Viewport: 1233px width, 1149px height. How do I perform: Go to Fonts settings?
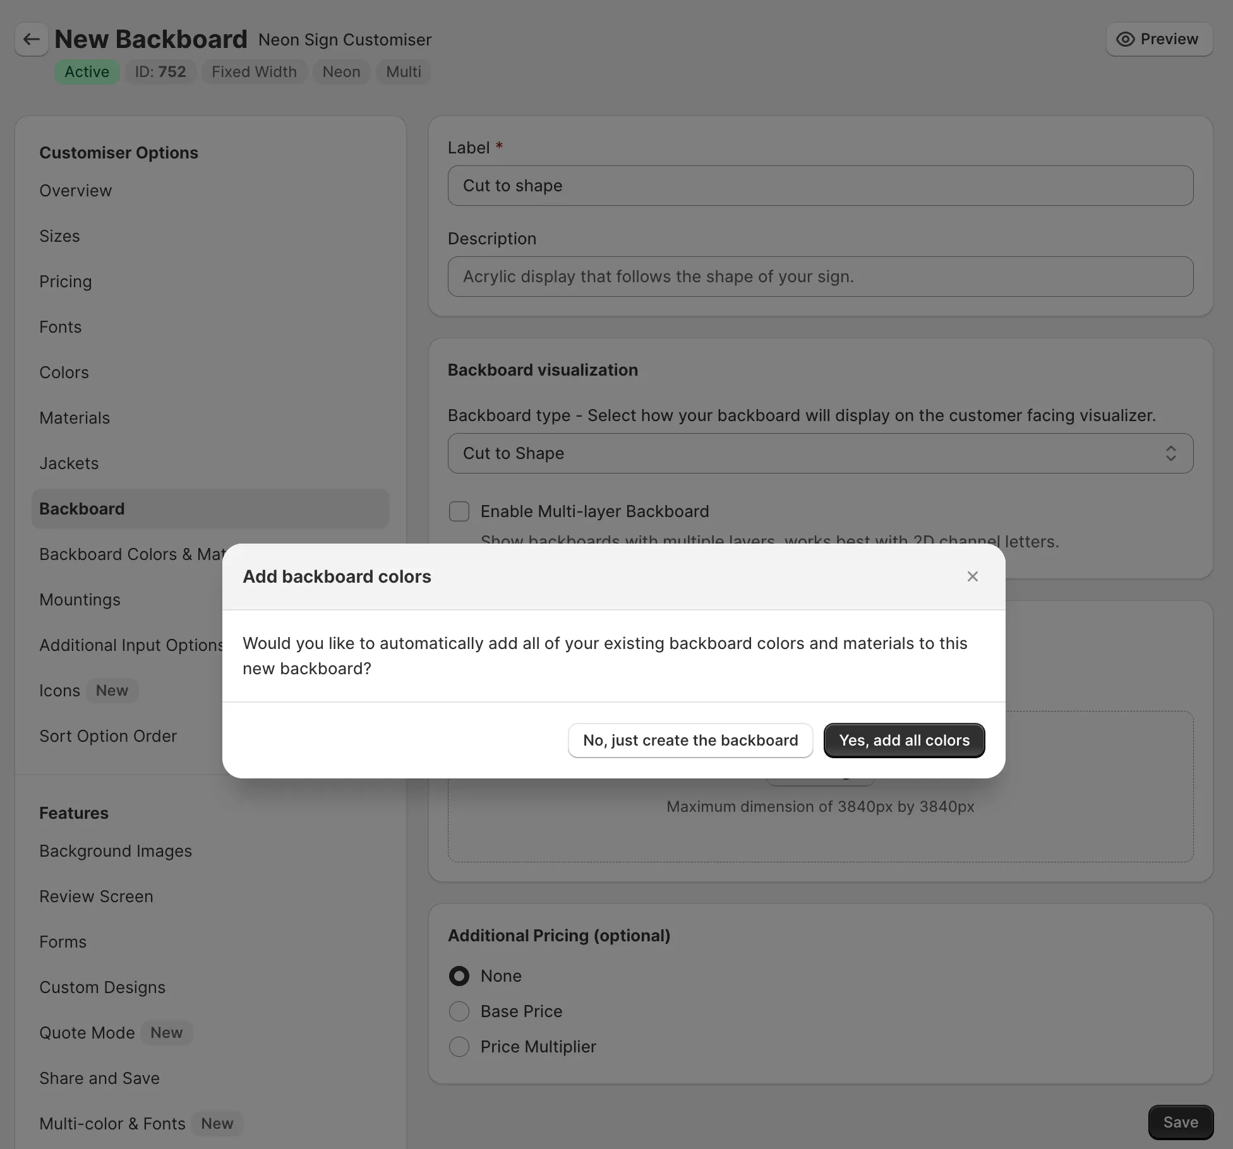(60, 326)
